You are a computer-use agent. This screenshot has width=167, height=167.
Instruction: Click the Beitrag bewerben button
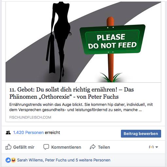(x=141, y=134)
